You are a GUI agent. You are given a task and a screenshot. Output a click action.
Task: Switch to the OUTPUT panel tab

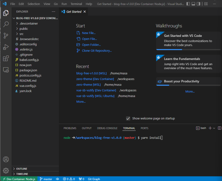click(x=87, y=128)
